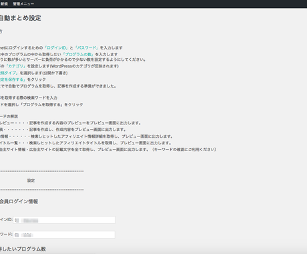Screen dimensions: 307x254
Task: Focus the password input box under 会員ログイン情報
Action: tap(64, 235)
